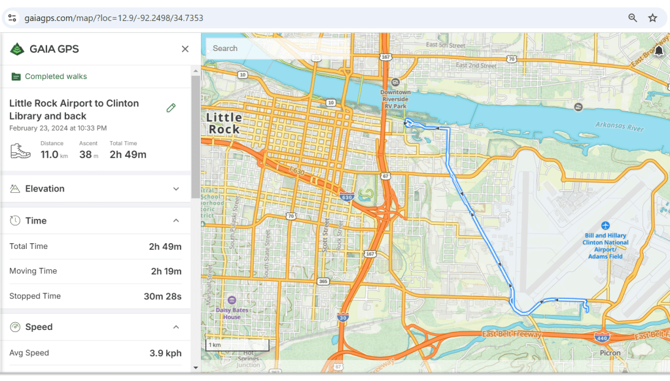Select the Daisy Bates House map marker

[x=232, y=300]
